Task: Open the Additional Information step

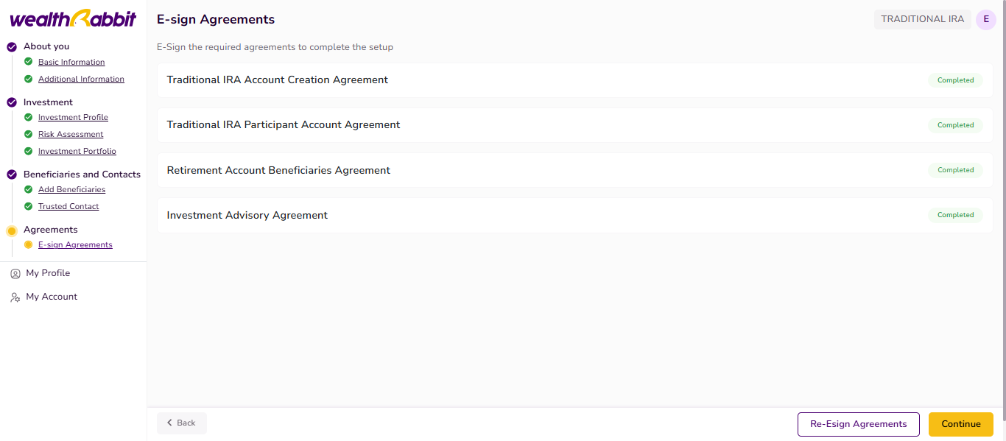Action: 81,80
